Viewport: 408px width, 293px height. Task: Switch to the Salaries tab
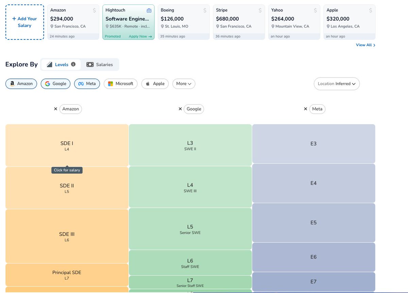(x=100, y=65)
